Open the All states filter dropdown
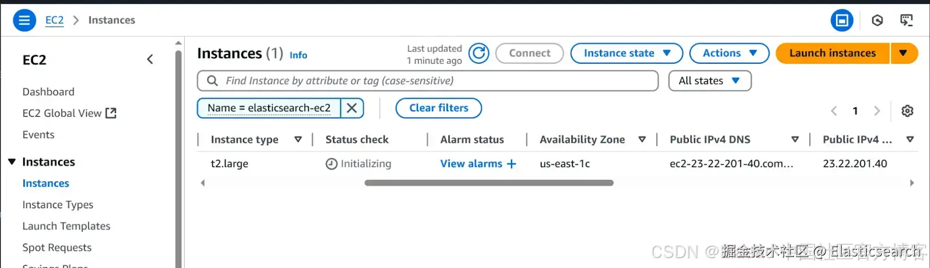This screenshot has width=930, height=268. (710, 81)
